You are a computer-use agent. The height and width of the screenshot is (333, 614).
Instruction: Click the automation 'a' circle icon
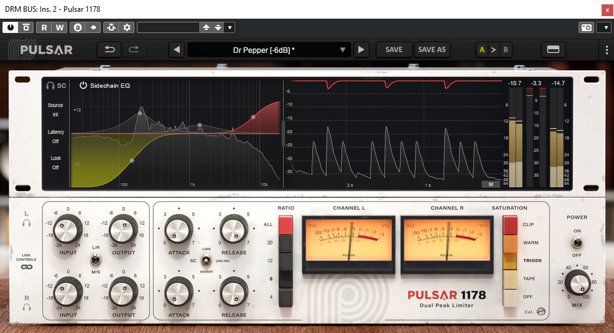tap(78, 27)
